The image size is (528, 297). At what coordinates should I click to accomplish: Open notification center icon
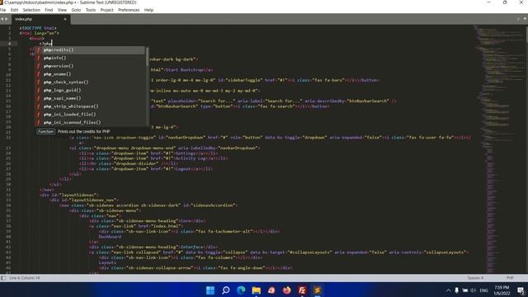(521, 290)
